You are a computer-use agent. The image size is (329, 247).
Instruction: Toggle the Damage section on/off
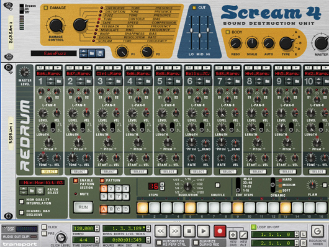pyautogui.click(x=46, y=8)
